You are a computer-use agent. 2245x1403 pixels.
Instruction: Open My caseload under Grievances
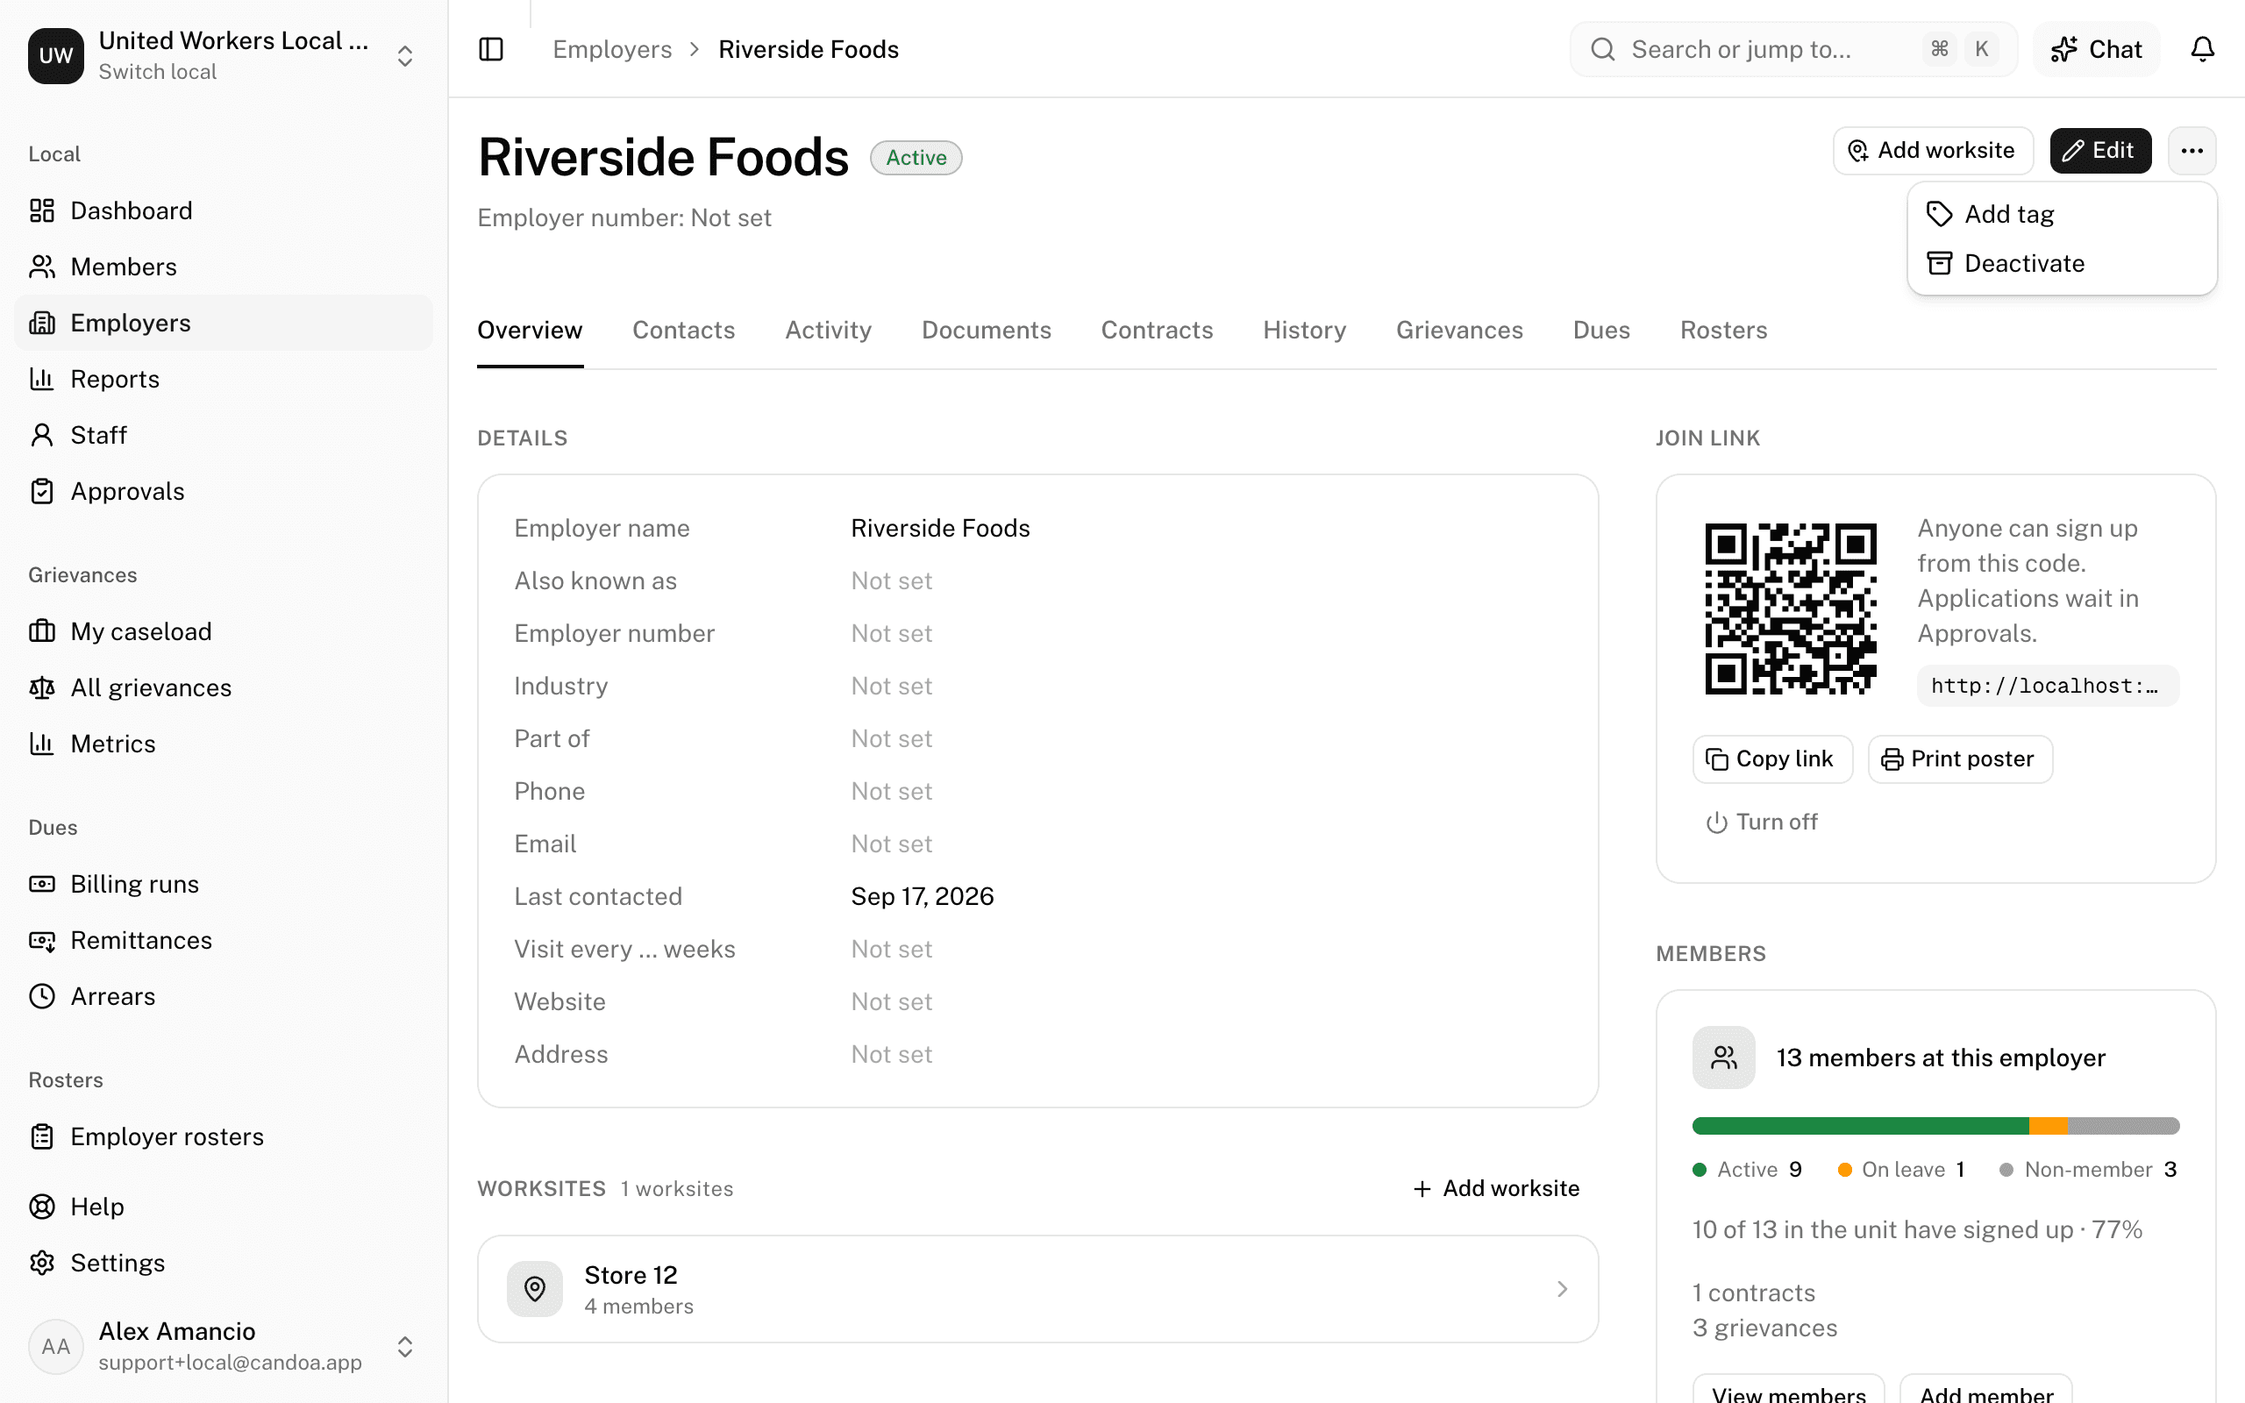[223, 631]
